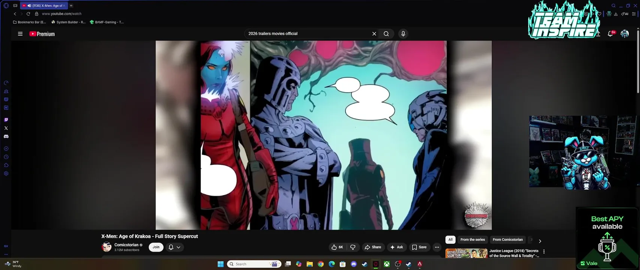Go to YouTube Premium home logo
This screenshot has height=270, width=640.
[42, 34]
